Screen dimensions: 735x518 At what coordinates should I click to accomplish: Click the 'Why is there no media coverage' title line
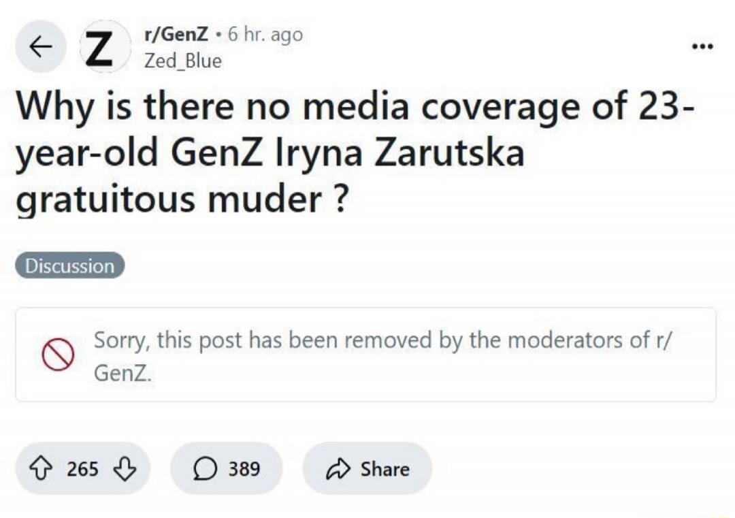tap(356, 107)
